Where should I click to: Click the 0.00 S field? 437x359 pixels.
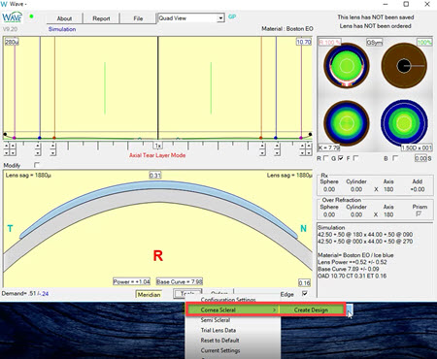420,158
